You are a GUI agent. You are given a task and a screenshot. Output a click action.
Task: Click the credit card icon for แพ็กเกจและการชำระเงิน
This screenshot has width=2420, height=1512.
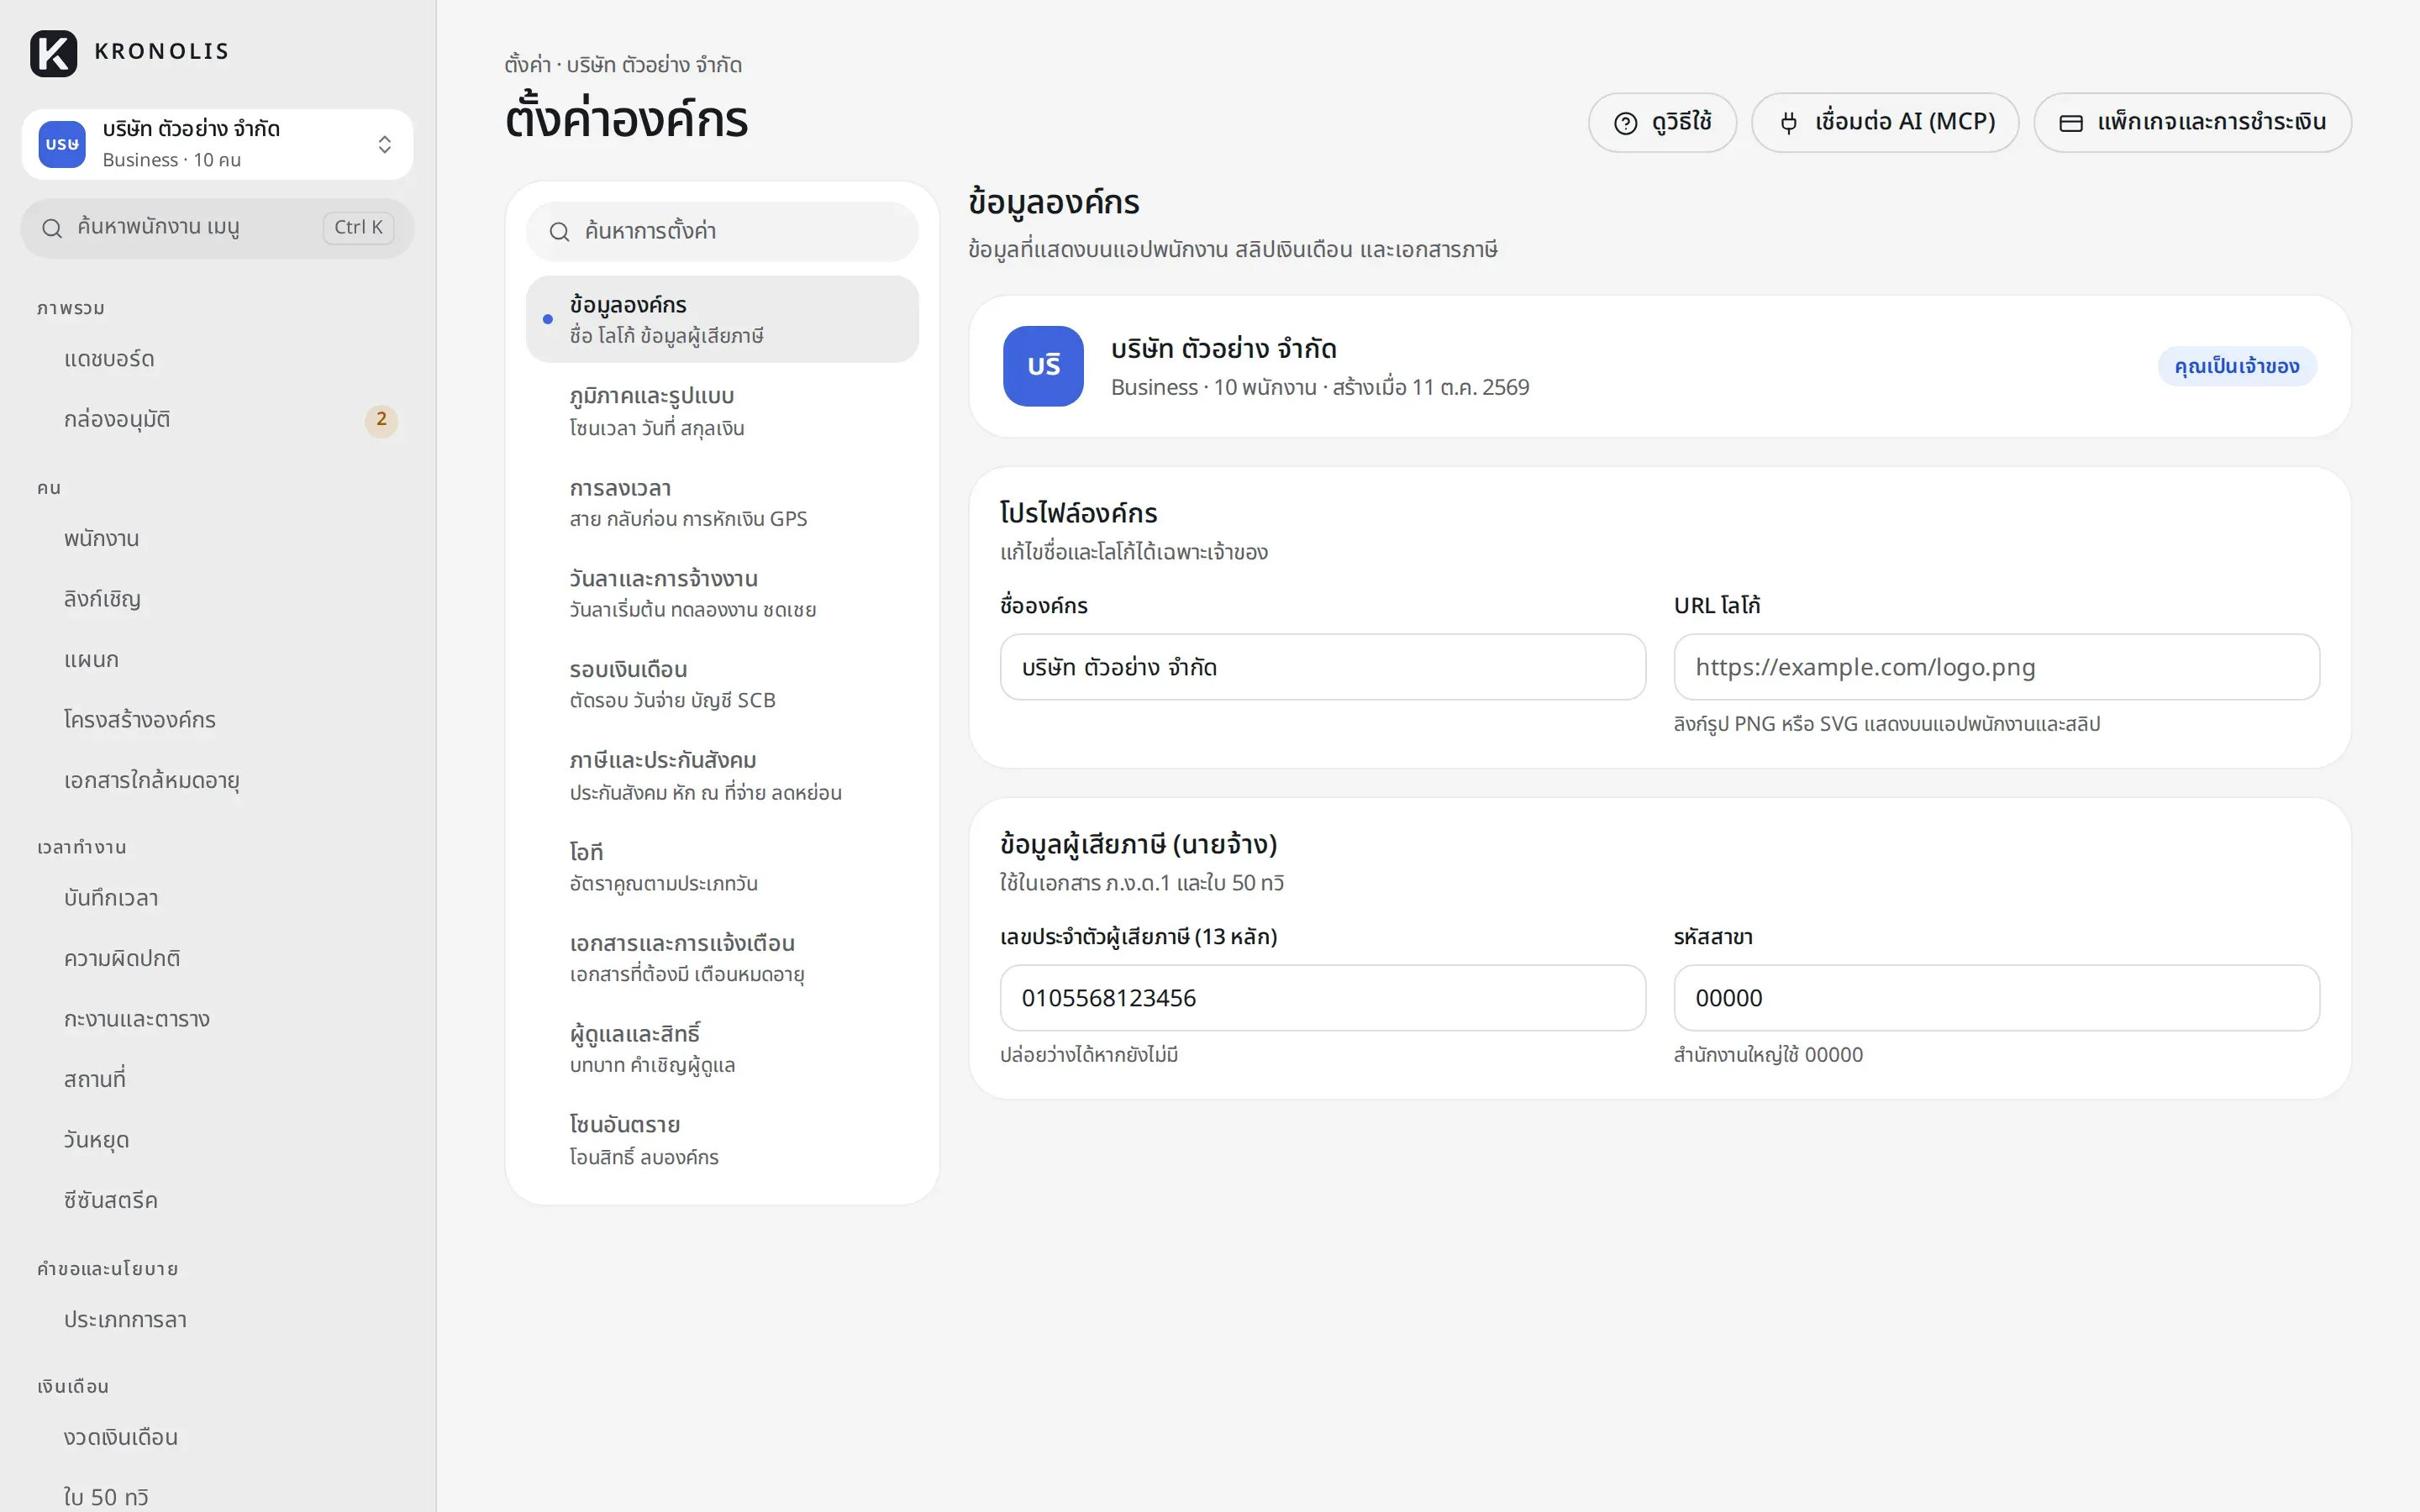(x=2071, y=123)
